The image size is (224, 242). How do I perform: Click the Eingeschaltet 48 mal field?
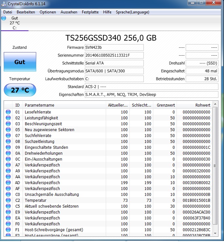coord(202,71)
